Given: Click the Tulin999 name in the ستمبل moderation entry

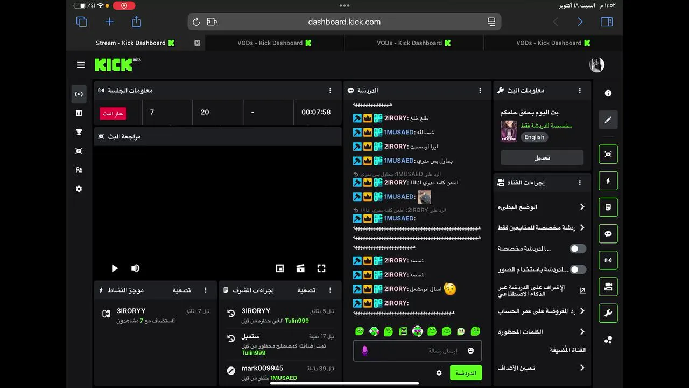Looking at the screenshot, I should (x=254, y=353).
